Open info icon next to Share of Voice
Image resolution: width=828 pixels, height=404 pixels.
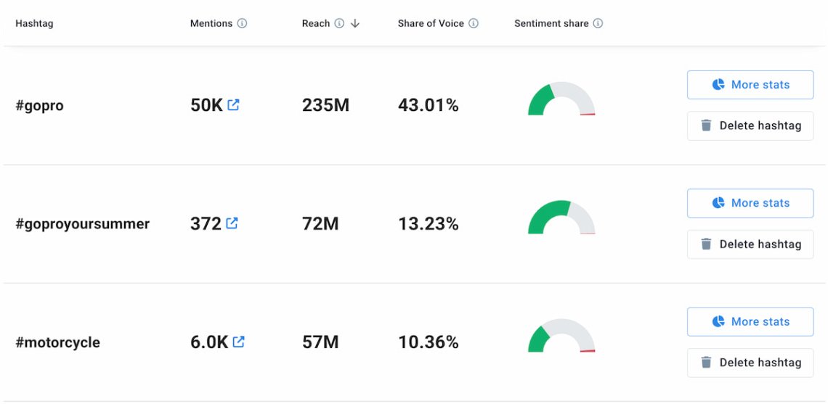pyautogui.click(x=474, y=23)
